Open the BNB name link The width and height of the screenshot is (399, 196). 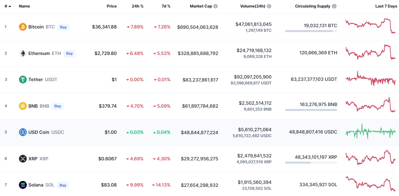point(33,106)
